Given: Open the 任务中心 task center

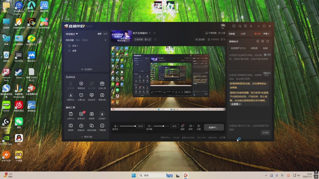Looking at the screenshot, I should click(x=71, y=115).
